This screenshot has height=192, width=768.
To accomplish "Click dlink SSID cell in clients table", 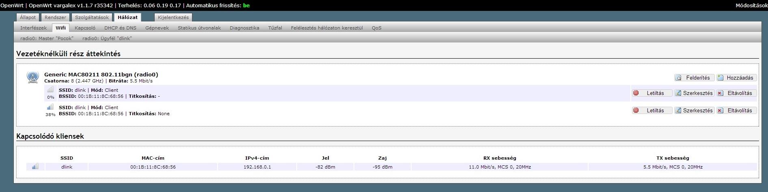I will pos(67,167).
